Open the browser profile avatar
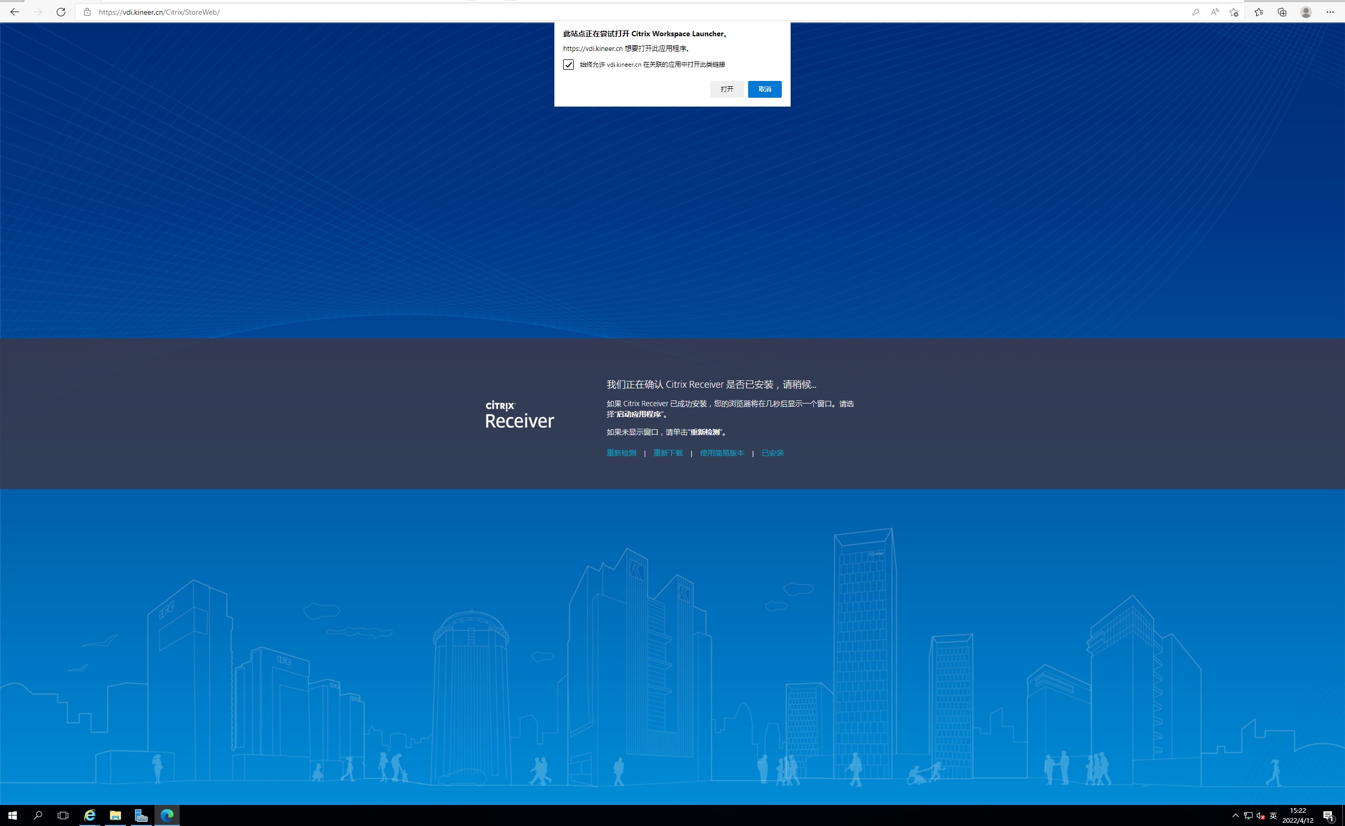 pyautogui.click(x=1306, y=12)
